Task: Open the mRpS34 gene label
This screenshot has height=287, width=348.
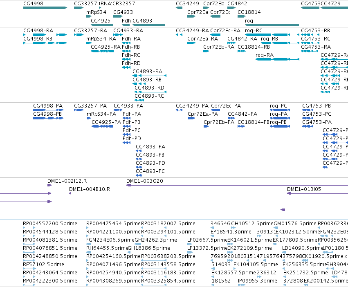Action: click(97, 12)
